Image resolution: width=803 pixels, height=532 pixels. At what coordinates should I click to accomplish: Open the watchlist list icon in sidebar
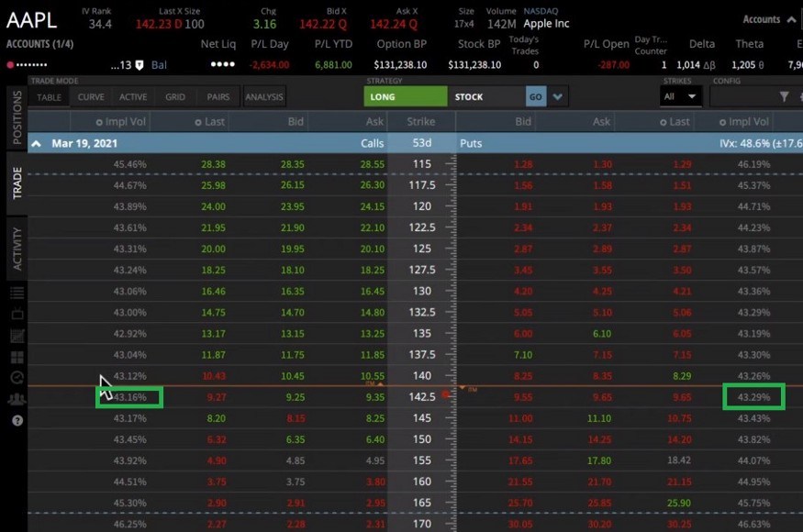17,293
